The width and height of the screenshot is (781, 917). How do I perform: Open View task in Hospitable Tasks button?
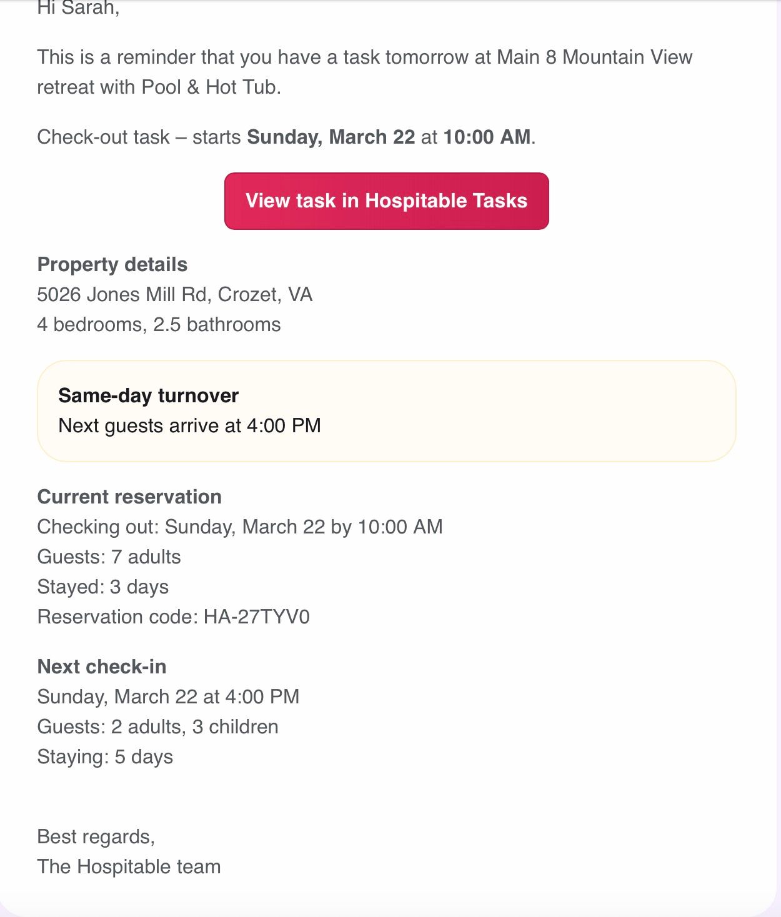(386, 201)
